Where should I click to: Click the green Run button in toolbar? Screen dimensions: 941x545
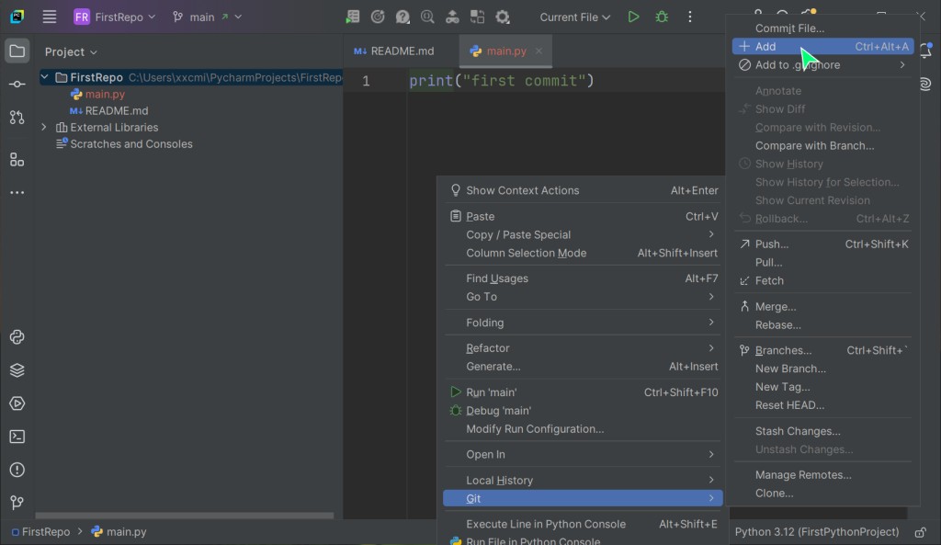click(633, 17)
